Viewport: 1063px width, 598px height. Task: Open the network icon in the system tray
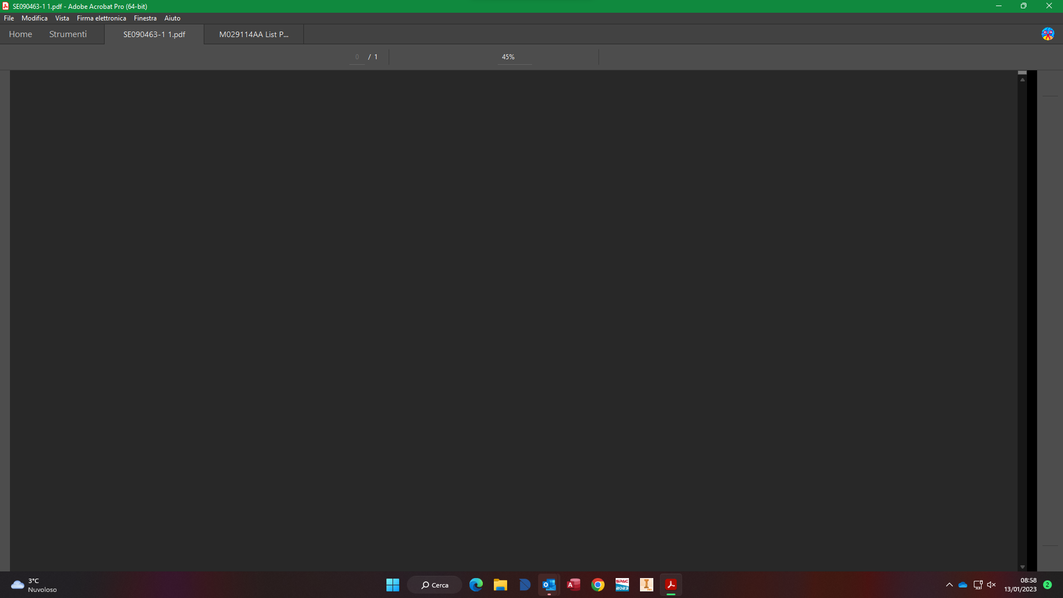[x=978, y=585]
